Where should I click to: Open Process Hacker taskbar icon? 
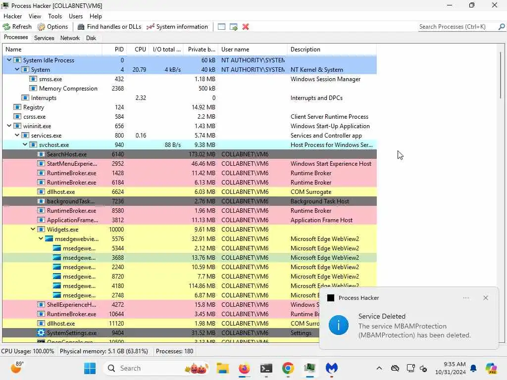[310, 368]
